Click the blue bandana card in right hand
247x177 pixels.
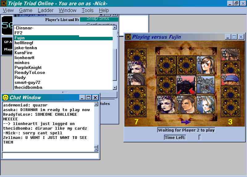pyautogui.click(x=230, y=80)
